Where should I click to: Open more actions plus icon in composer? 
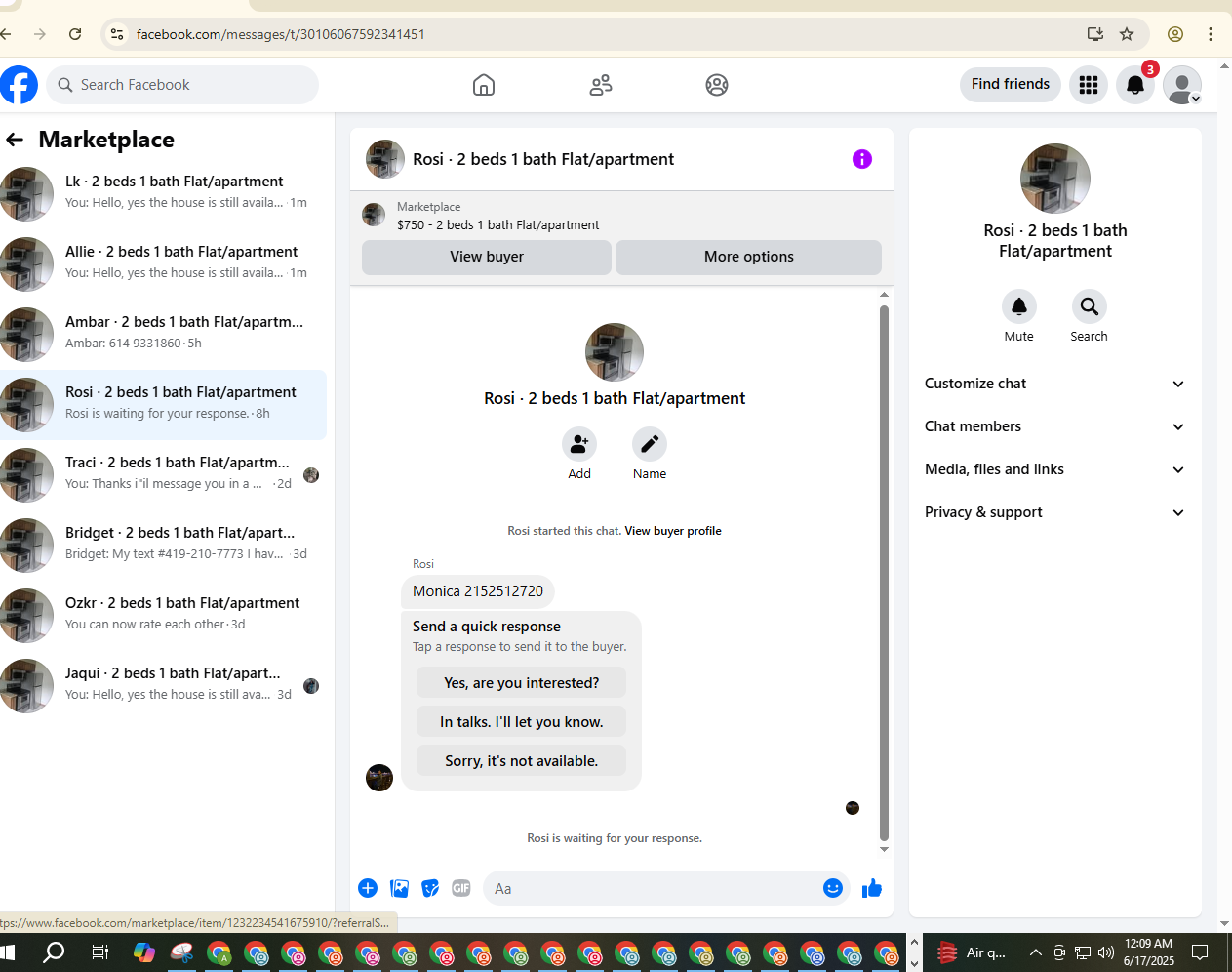pyautogui.click(x=368, y=888)
